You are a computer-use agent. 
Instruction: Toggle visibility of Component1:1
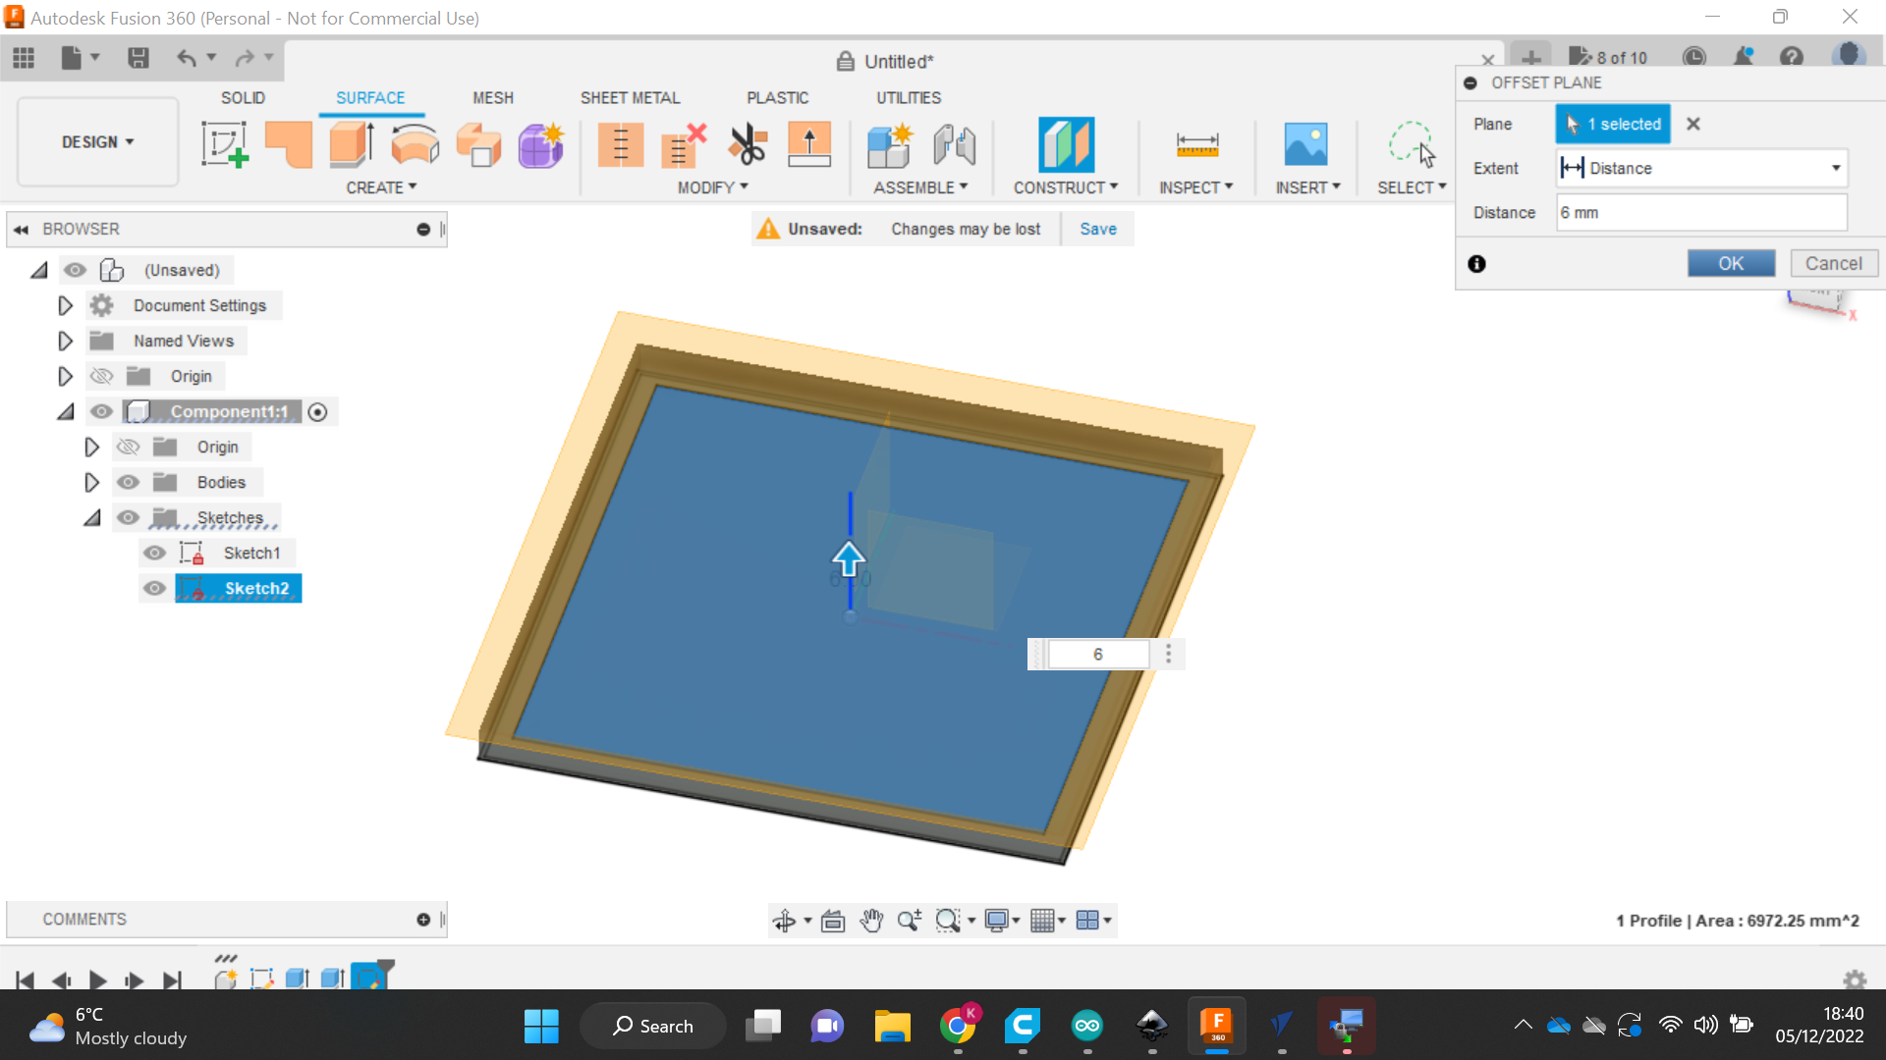(x=101, y=410)
